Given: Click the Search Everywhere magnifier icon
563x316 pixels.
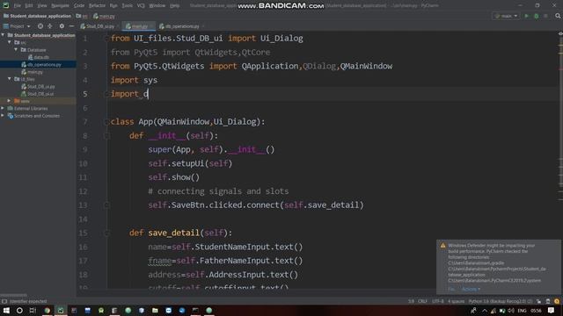Looking at the screenshot, I should click(x=558, y=16).
